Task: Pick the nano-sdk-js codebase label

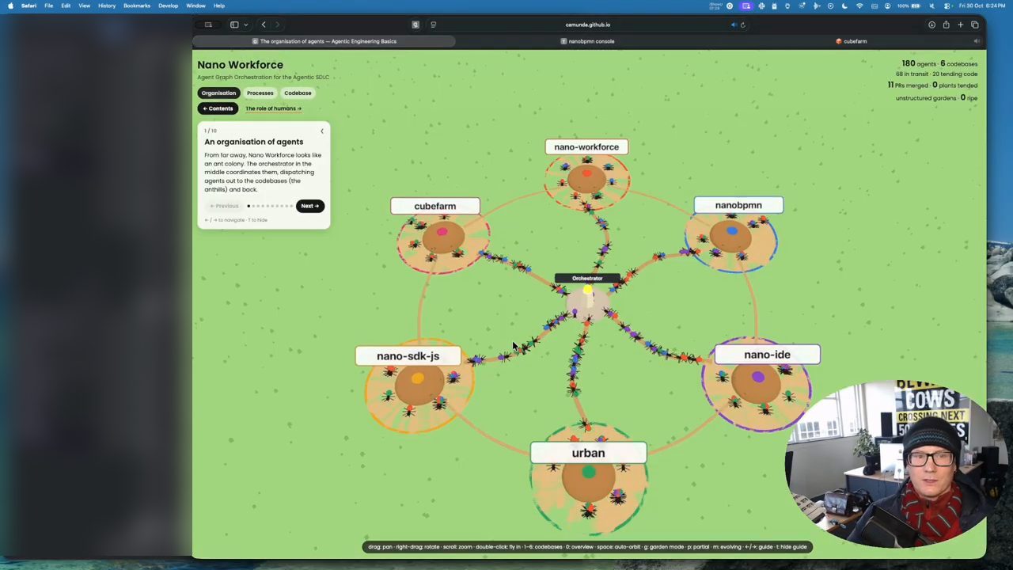Action: (x=408, y=356)
